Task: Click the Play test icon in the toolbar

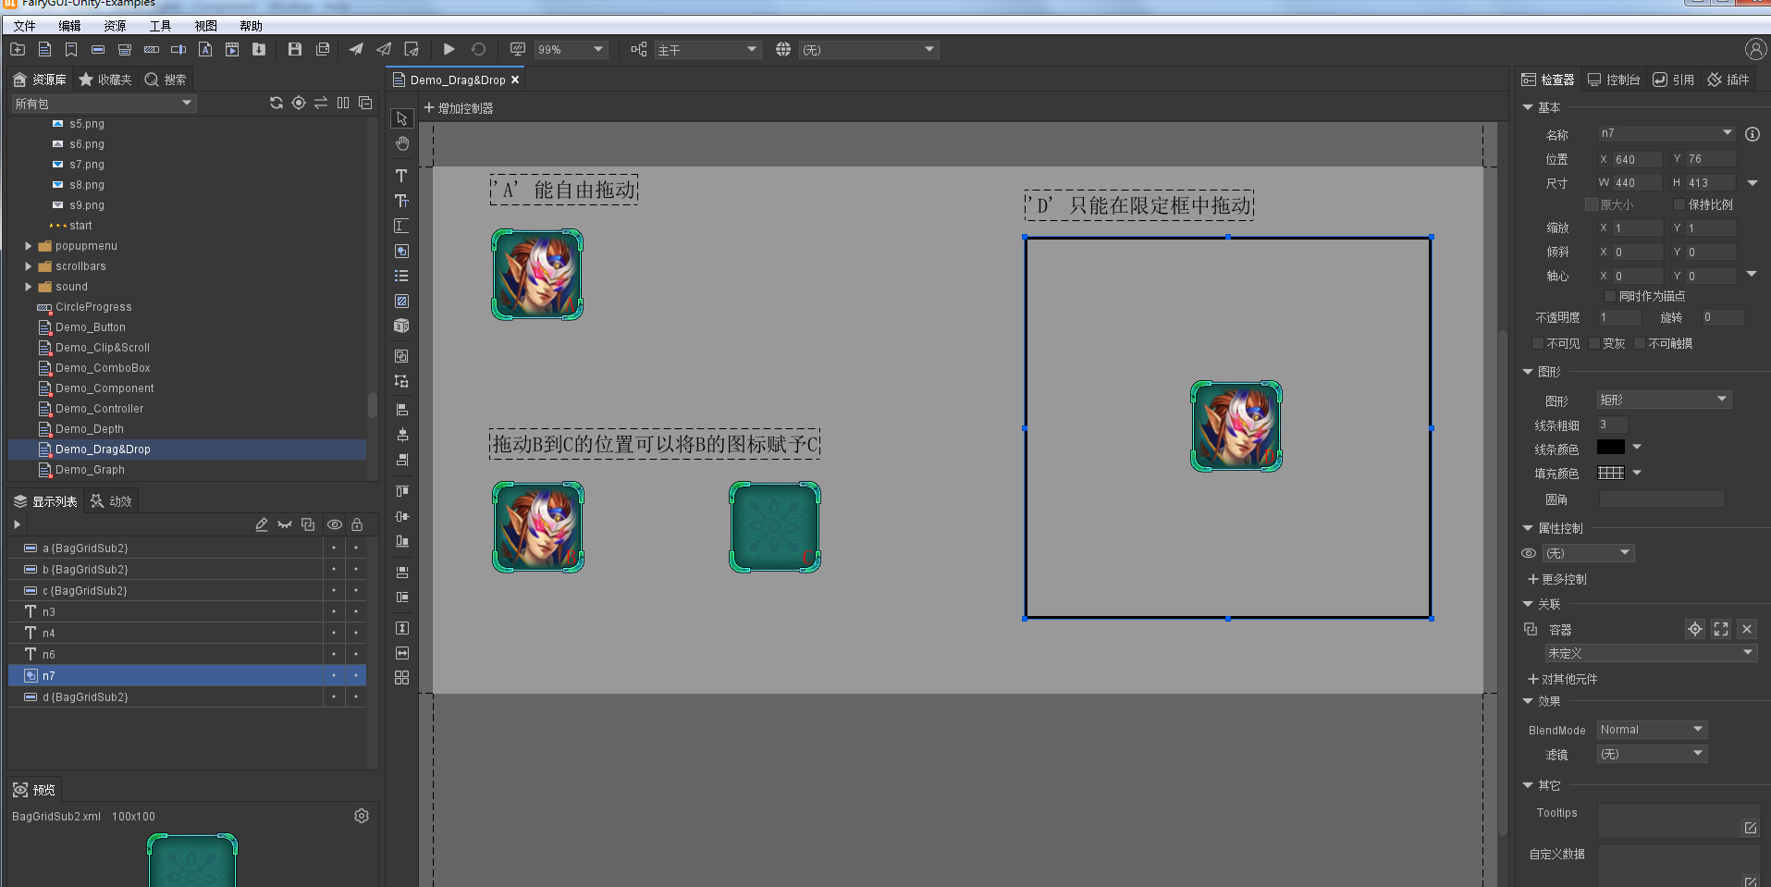Action: pyautogui.click(x=449, y=49)
